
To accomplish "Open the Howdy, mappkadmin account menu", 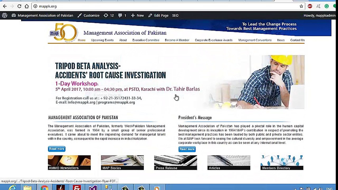I will pos(320,15).
